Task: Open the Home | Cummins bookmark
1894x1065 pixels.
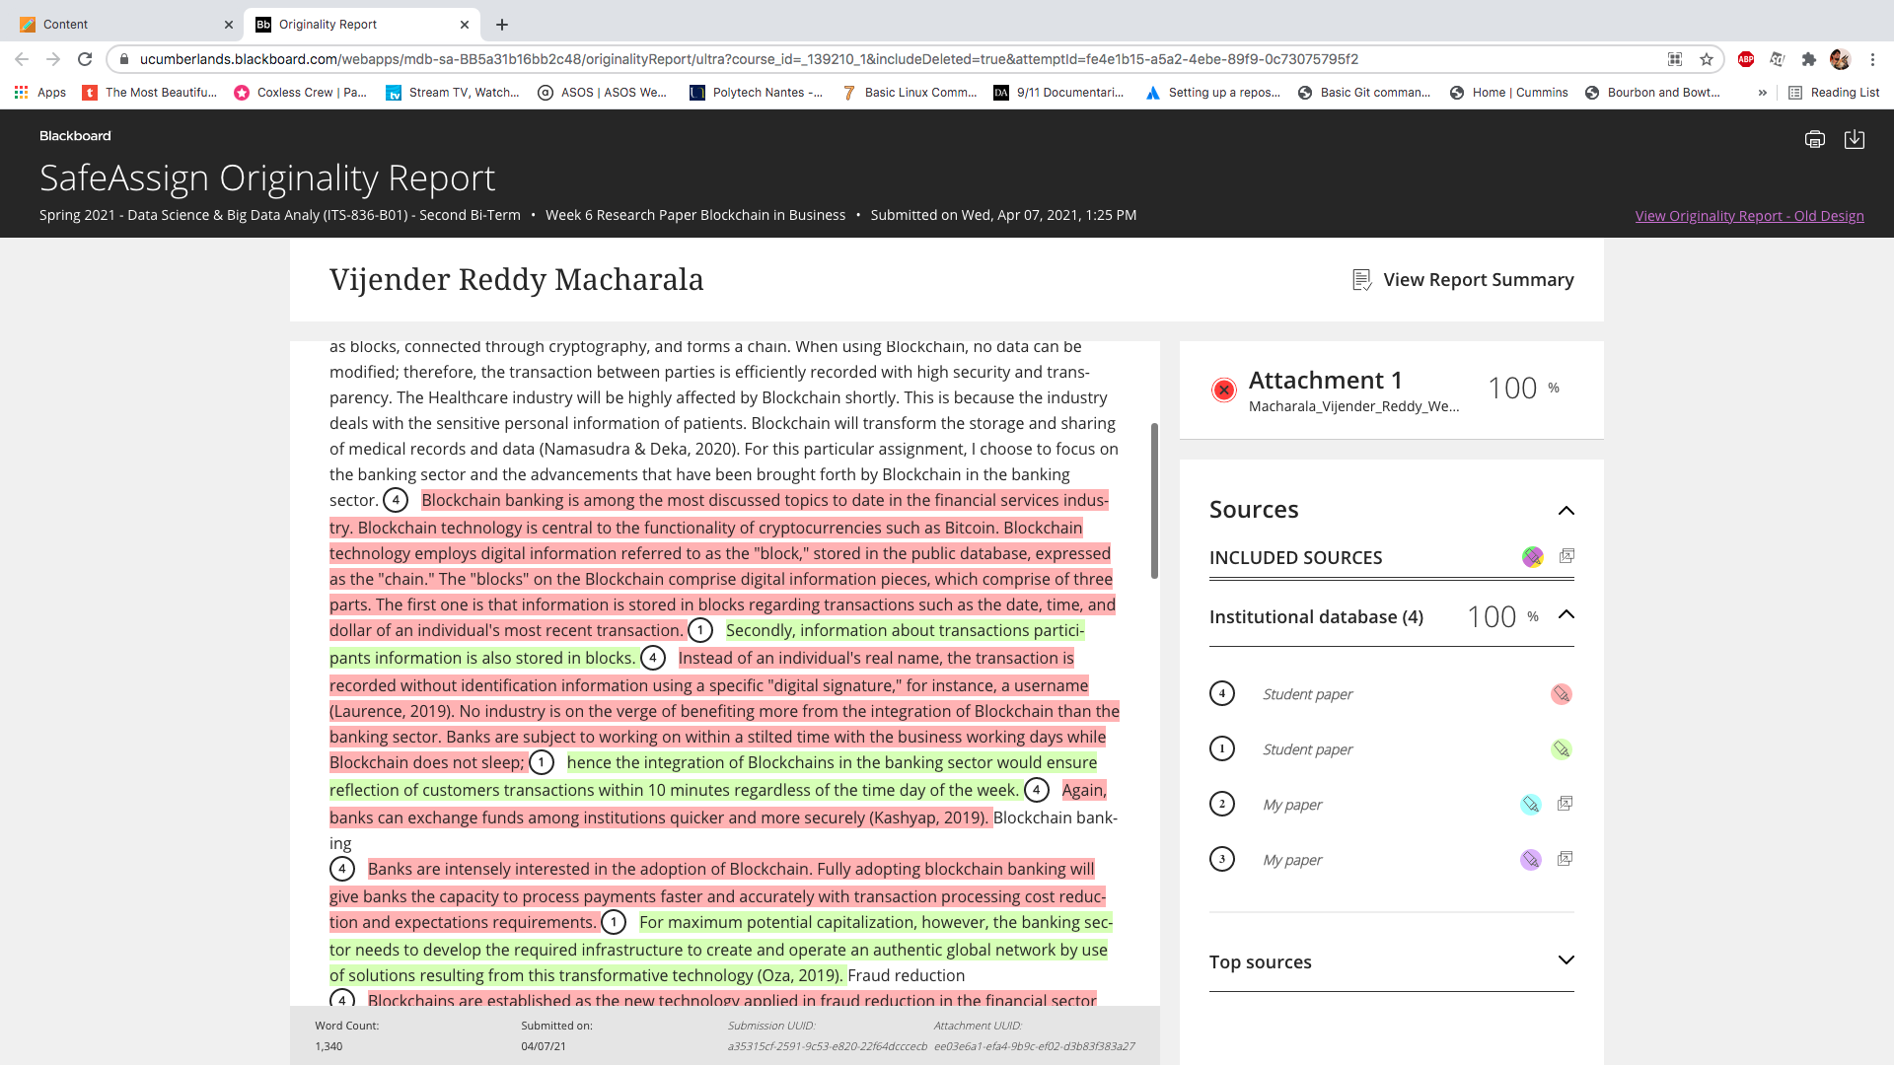Action: click(1509, 93)
